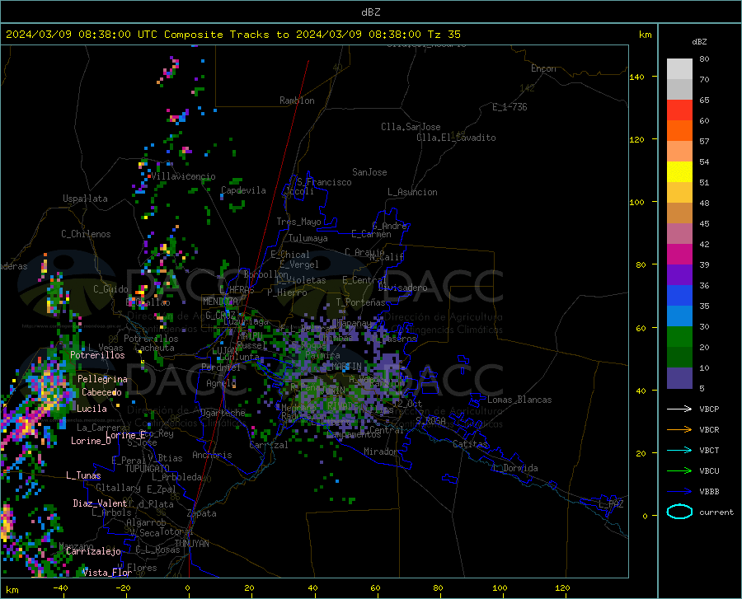
Task: Click the 'C_Chilenos' map label
Action: (86, 234)
